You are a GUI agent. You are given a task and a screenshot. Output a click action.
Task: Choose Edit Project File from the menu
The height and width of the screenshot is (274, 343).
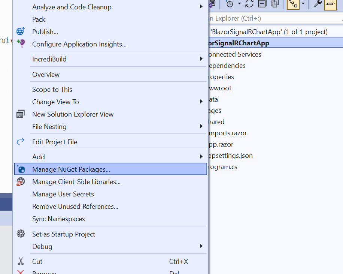55,142
